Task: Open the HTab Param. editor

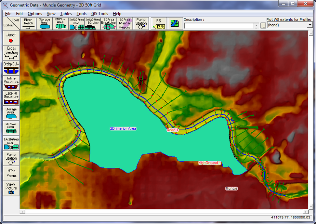Action: tap(11, 173)
